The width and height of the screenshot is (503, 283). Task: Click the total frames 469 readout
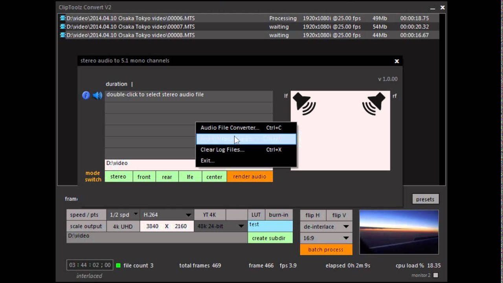pyautogui.click(x=200, y=265)
